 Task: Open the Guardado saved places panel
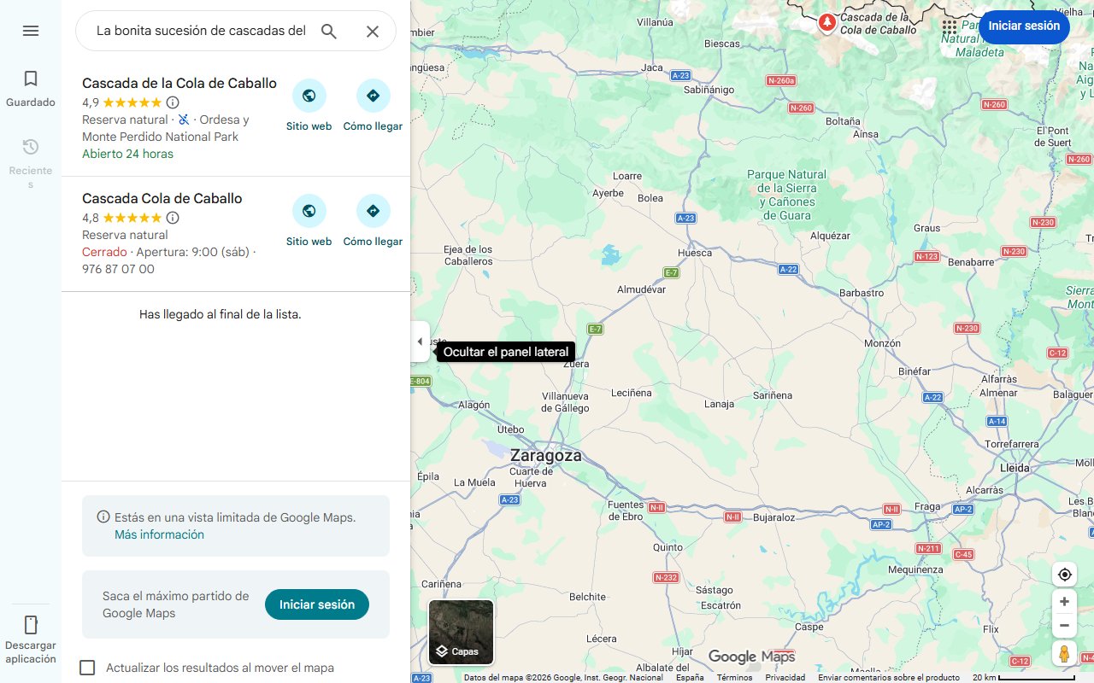31,89
